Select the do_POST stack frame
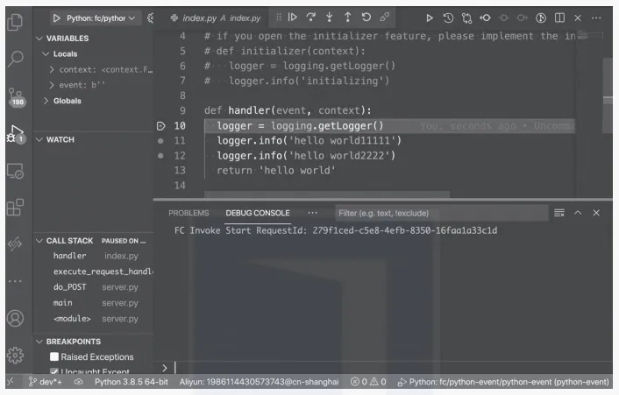The image size is (619, 395). coord(95,287)
